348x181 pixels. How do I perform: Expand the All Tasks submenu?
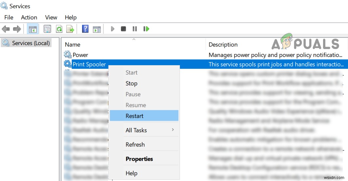pos(144,130)
